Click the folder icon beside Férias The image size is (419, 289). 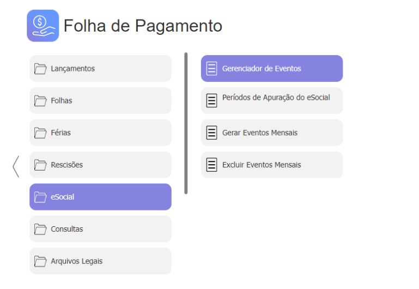coord(40,133)
